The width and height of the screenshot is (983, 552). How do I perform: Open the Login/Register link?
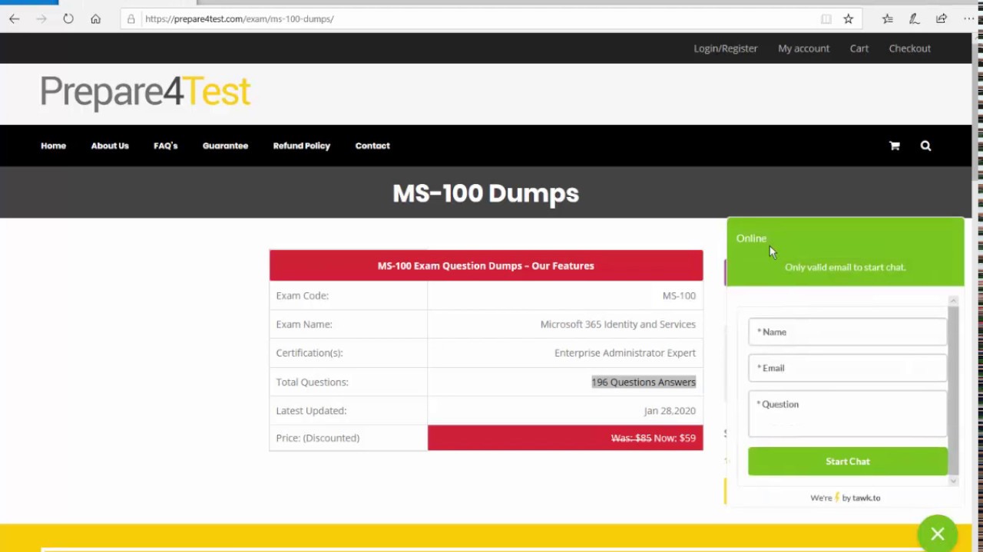tap(726, 48)
